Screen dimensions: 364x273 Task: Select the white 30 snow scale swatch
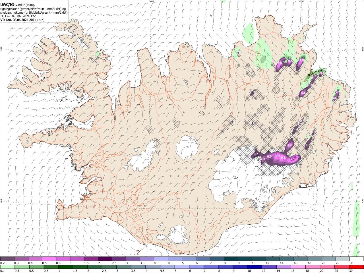pyautogui.click(x=356, y=259)
